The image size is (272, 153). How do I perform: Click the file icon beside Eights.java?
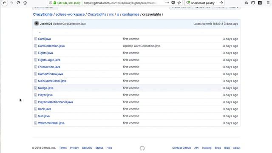pyautogui.click(x=36, y=53)
